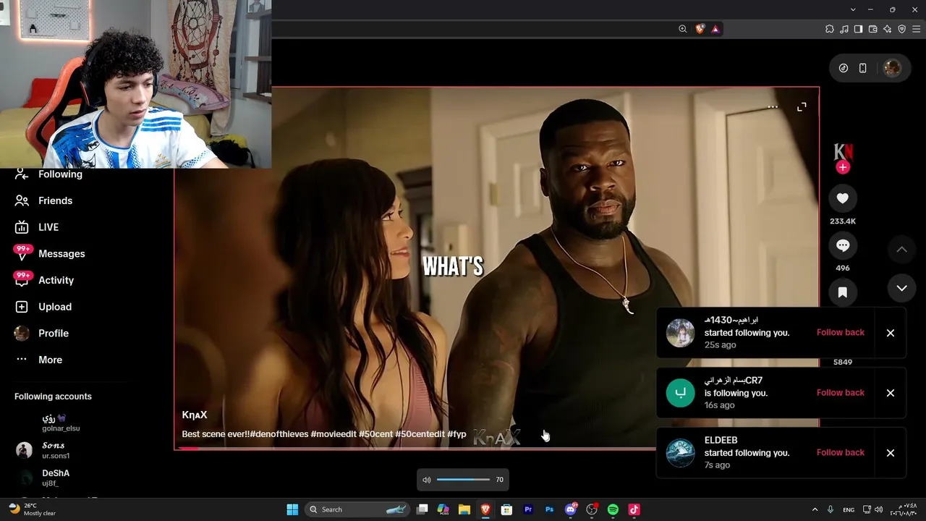Screen dimensions: 926x521
Task: Open ELDEEB's avatar in the notification
Action: 680,453
